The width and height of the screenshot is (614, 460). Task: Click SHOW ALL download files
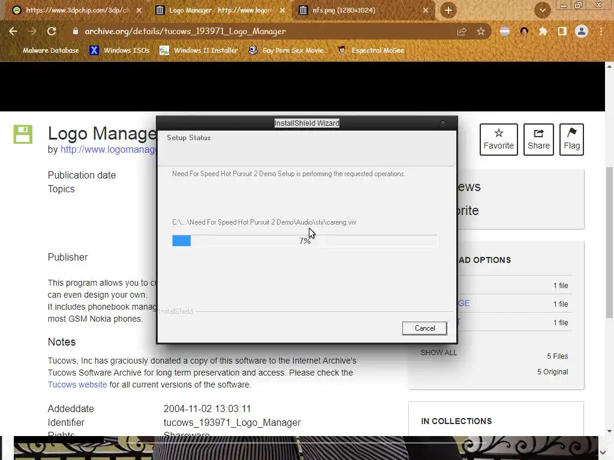[438, 352]
